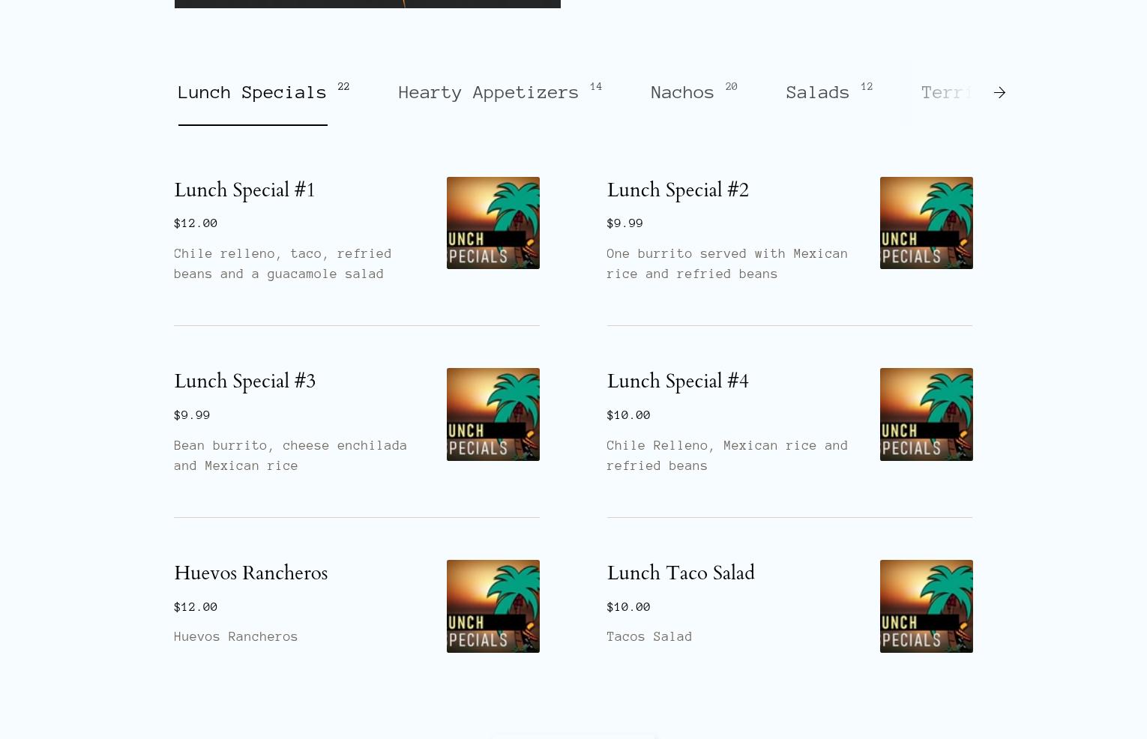This screenshot has width=1147, height=739.
Task: Click the $12.00 price of Huevos Rancheros
Action: (x=196, y=607)
